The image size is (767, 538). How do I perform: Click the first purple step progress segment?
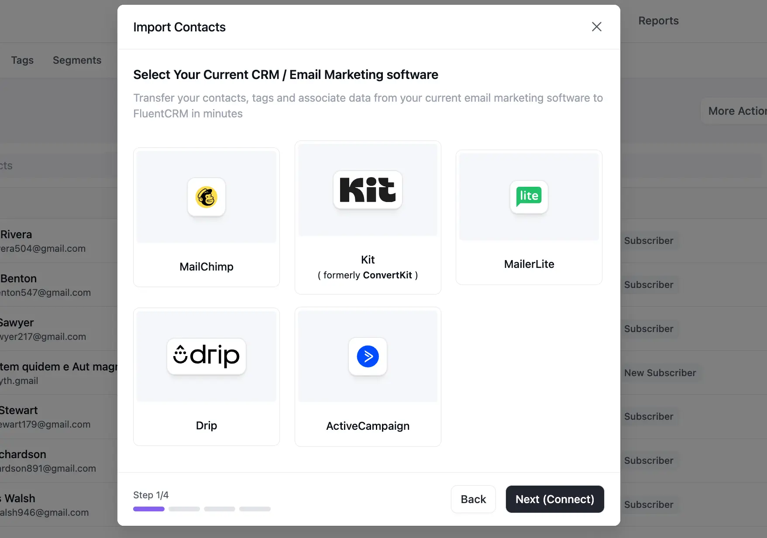point(149,509)
